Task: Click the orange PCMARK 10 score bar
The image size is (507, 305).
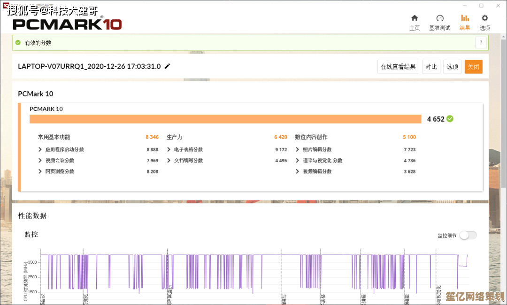Action: [x=225, y=119]
